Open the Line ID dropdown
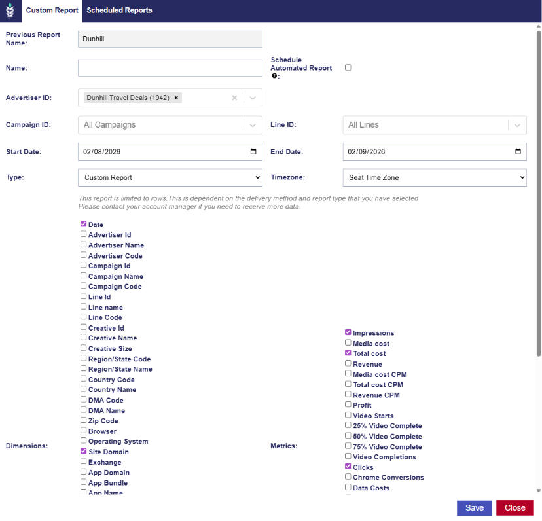The image size is (542, 521). (435, 125)
